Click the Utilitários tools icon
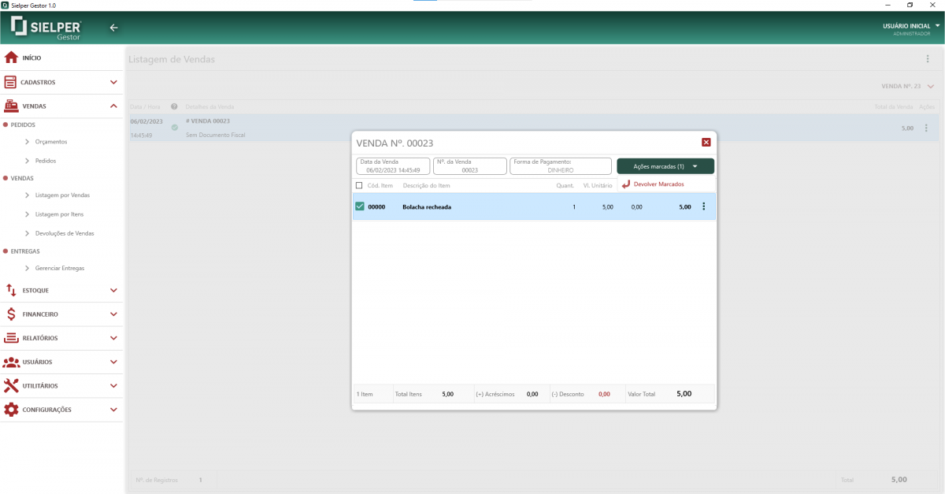Screen dimensions: 945x494 [11, 386]
